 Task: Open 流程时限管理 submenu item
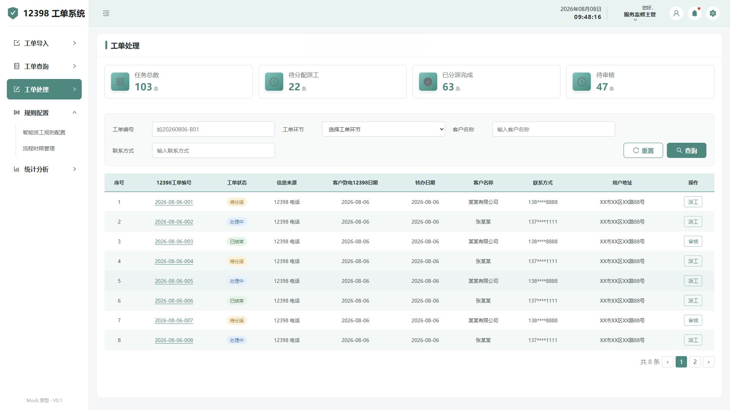[x=39, y=148]
